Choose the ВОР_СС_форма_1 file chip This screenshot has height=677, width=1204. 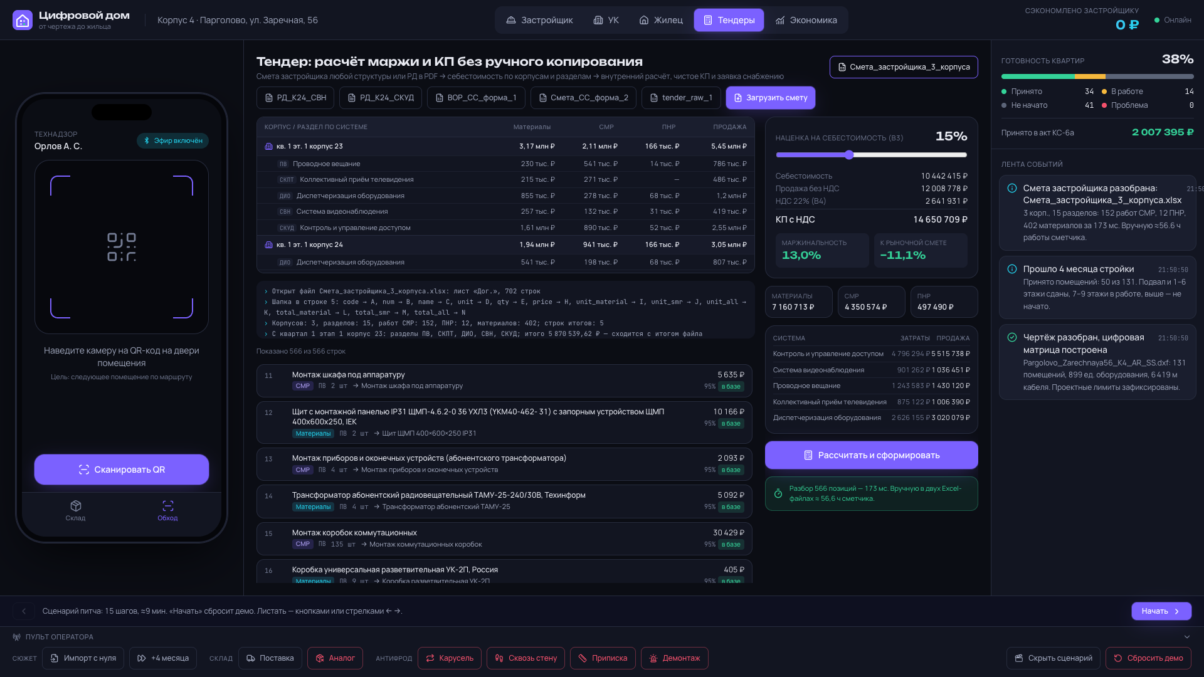point(476,98)
